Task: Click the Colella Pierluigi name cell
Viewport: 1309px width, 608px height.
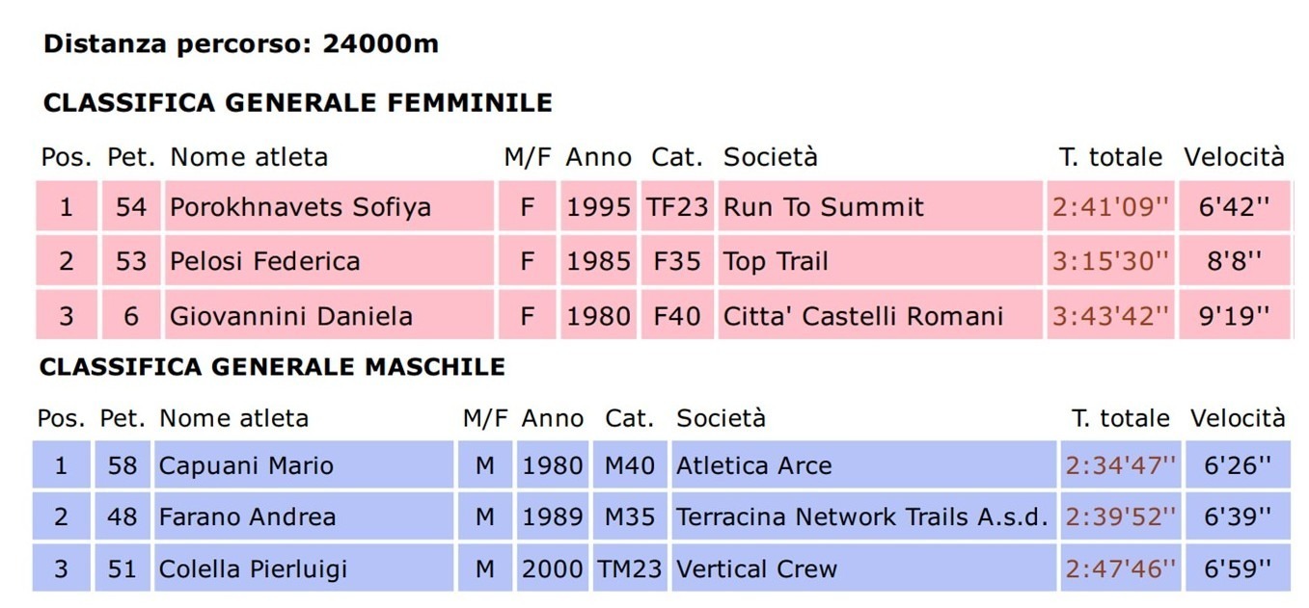Action: (304, 568)
